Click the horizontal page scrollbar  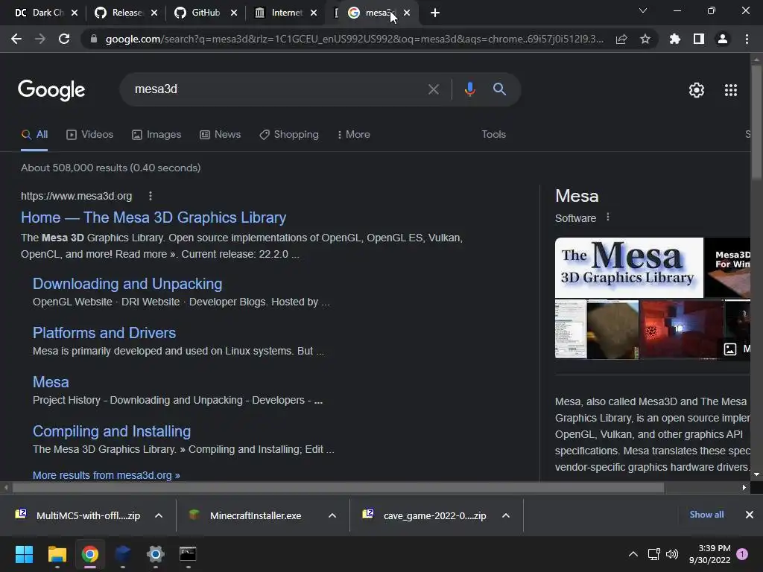tap(338, 487)
